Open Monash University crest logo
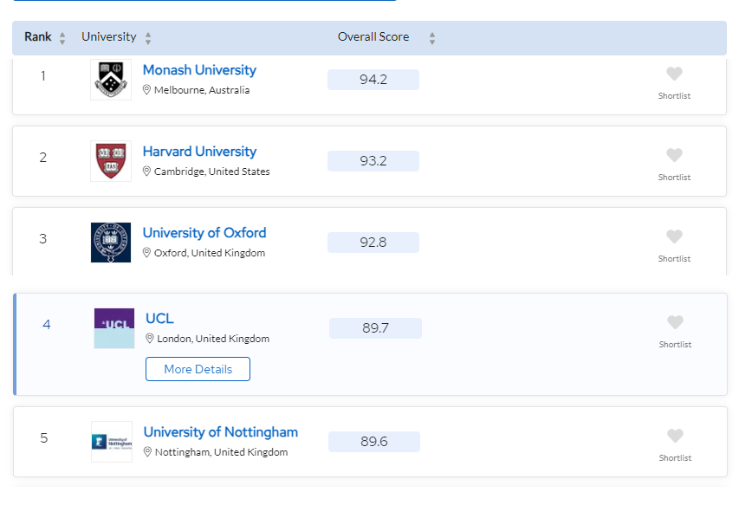 [x=111, y=80]
